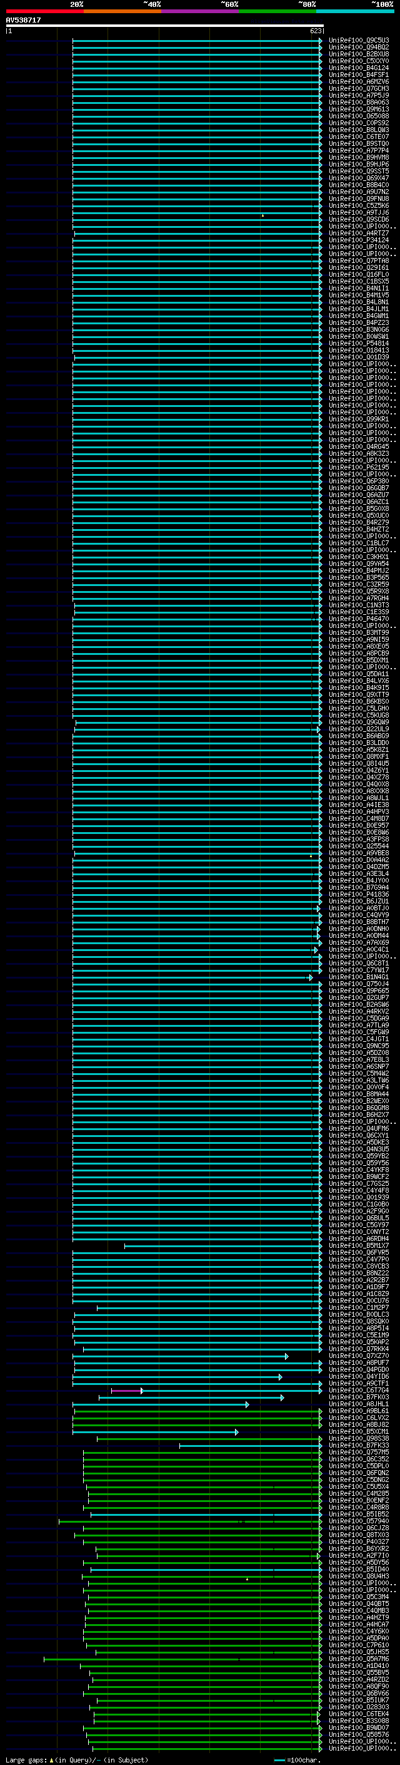Select label UniRef100_Q69X47
This screenshot has height=1765, width=400.
[x=358, y=178]
